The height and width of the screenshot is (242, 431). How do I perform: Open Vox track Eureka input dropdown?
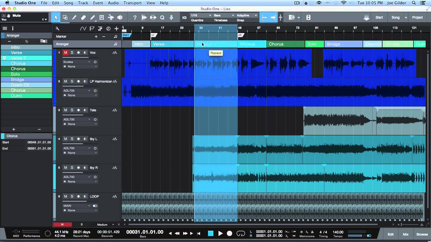coord(77,62)
